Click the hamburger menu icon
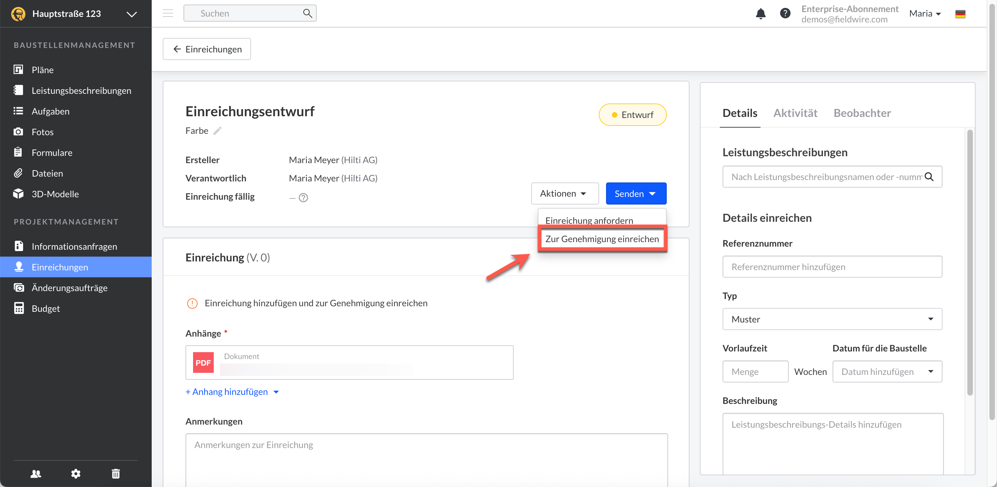Image resolution: width=997 pixels, height=487 pixels. [x=168, y=13]
